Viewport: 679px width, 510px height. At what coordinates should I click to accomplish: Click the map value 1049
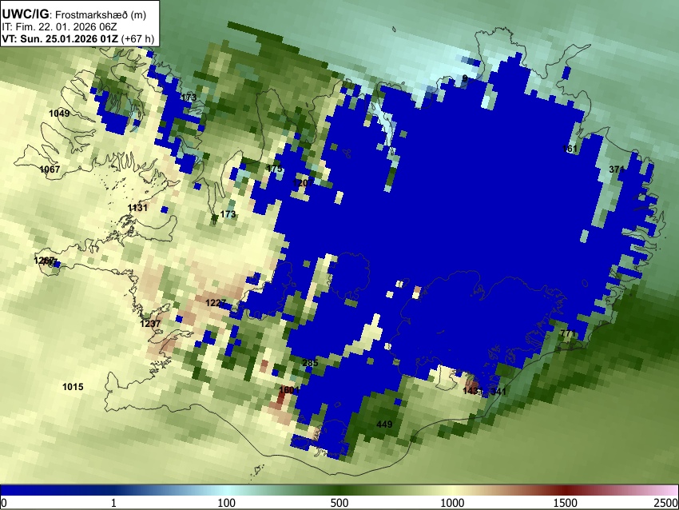tap(59, 114)
